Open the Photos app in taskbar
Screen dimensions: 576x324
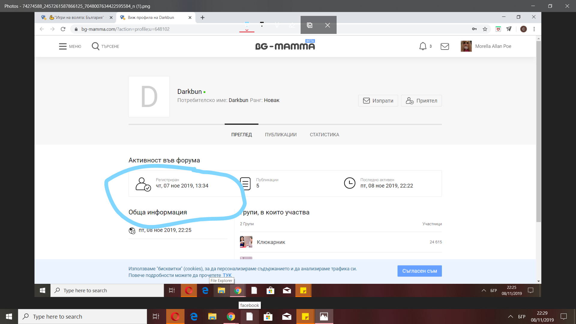324,316
